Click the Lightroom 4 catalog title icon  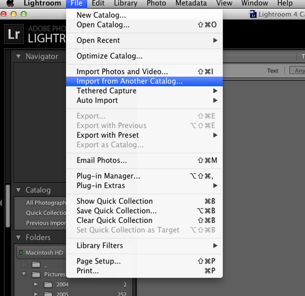253,14
